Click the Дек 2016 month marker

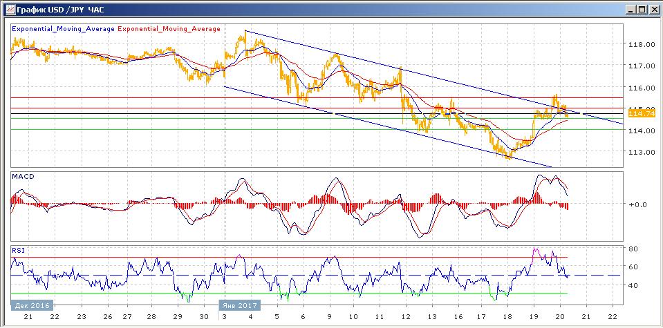(30, 304)
